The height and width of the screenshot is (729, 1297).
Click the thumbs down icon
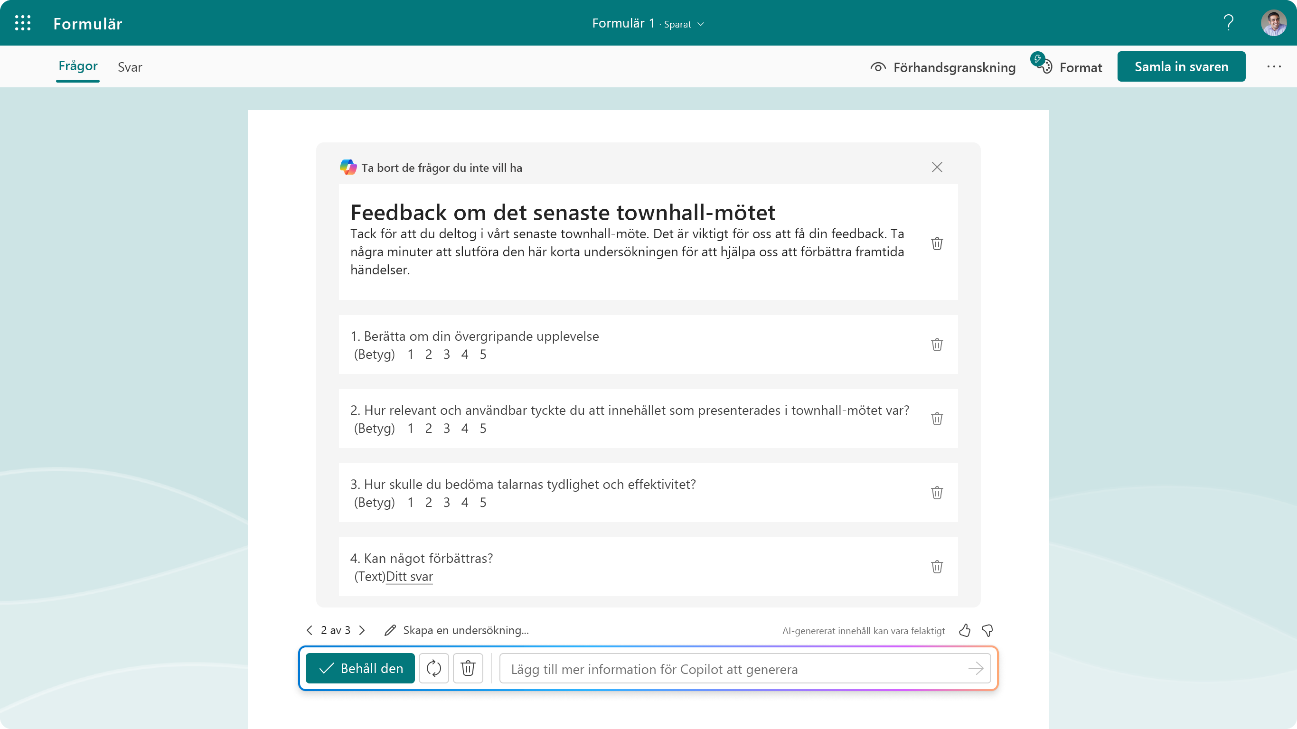coord(987,630)
